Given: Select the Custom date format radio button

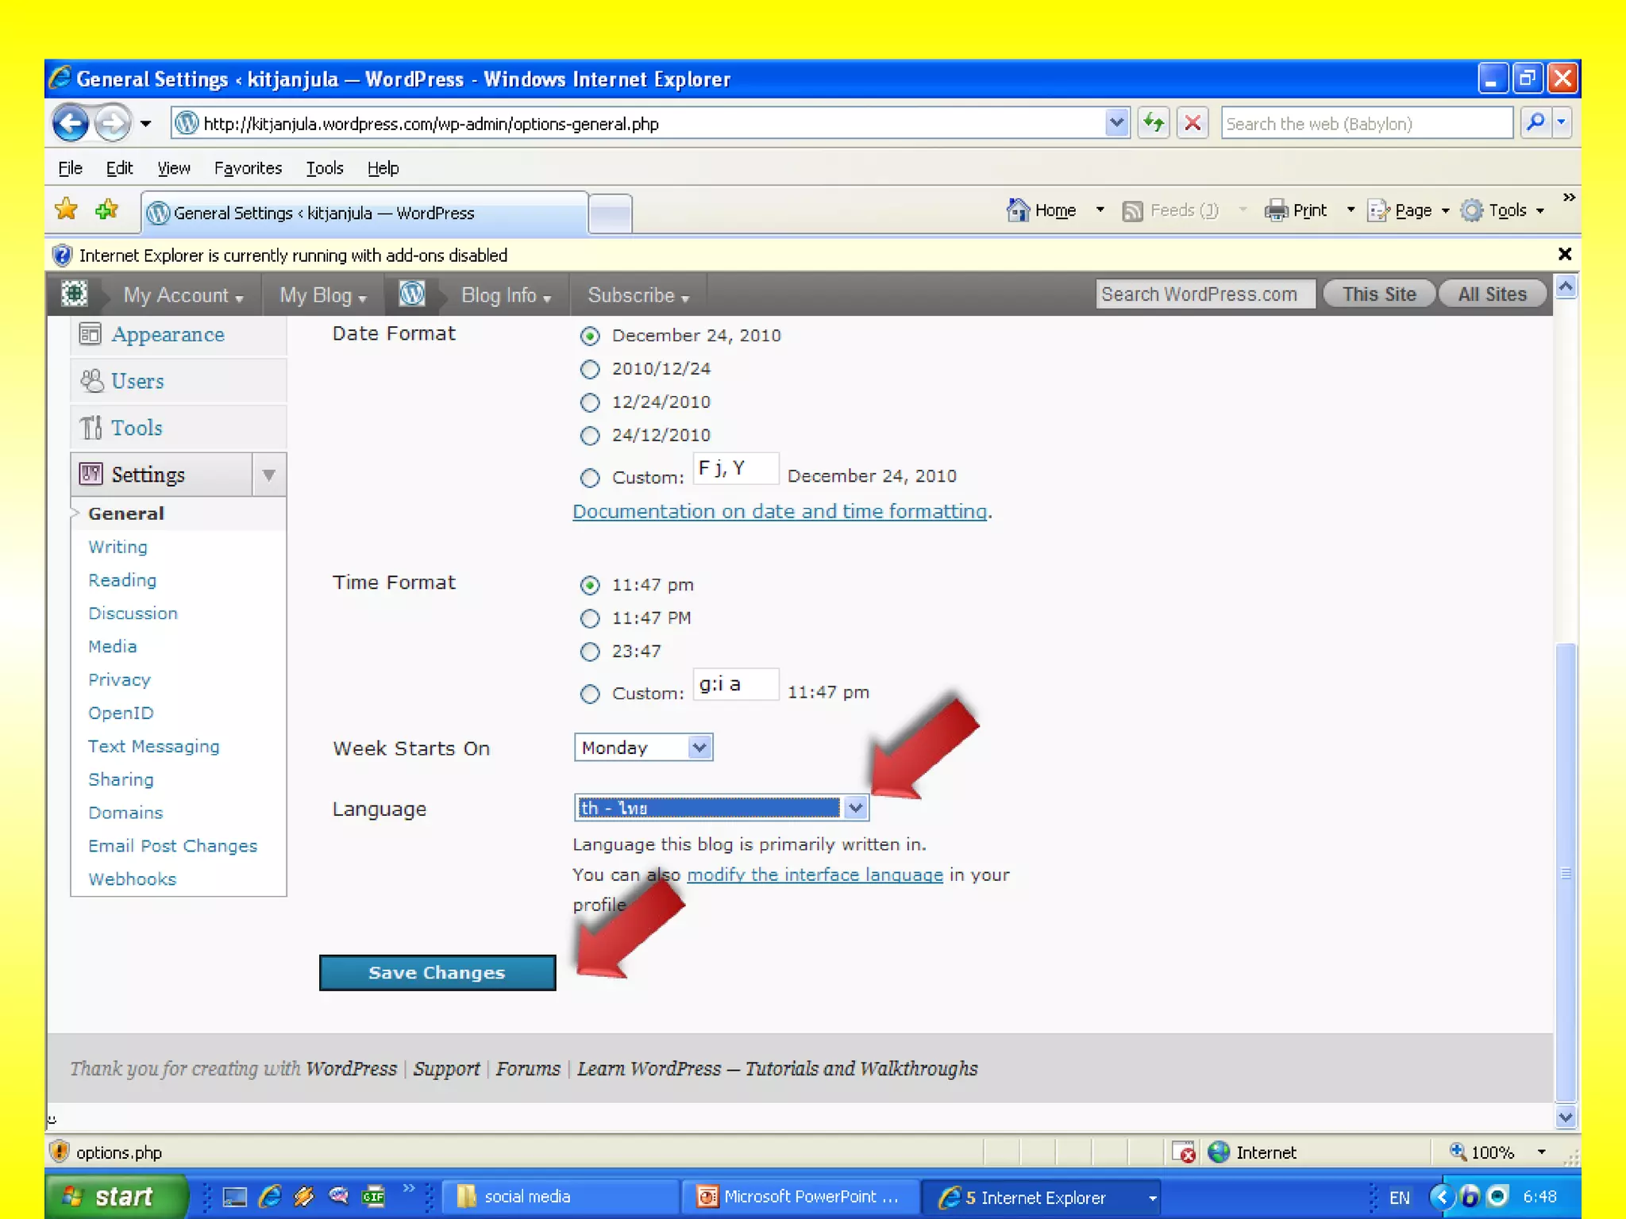Looking at the screenshot, I should [x=590, y=478].
